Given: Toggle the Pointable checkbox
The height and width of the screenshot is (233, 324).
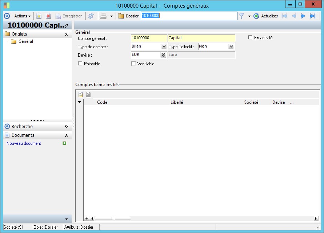Looking at the screenshot, I should [80, 64].
